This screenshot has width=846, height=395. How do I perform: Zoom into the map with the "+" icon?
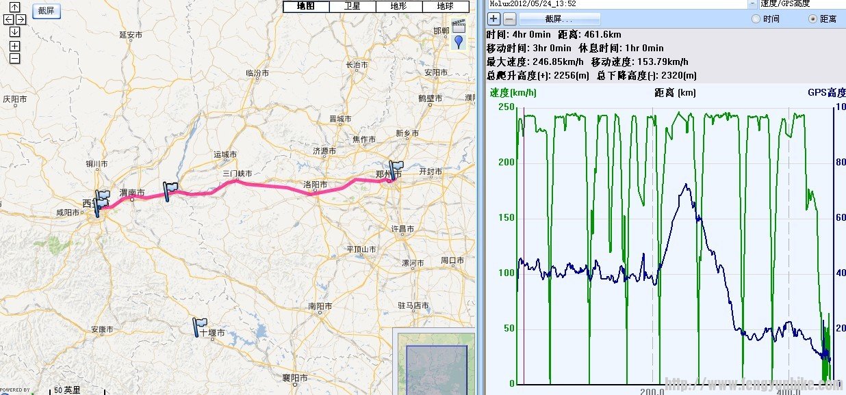pyautogui.click(x=14, y=45)
